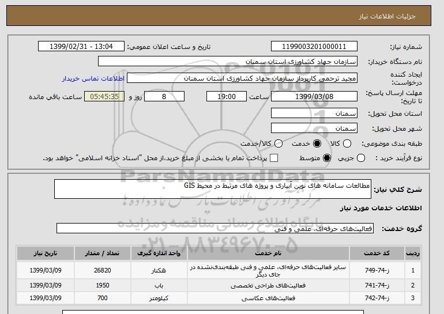Select the متوسط purchase type radio
The height and width of the screenshot is (314, 444).
[327, 158]
